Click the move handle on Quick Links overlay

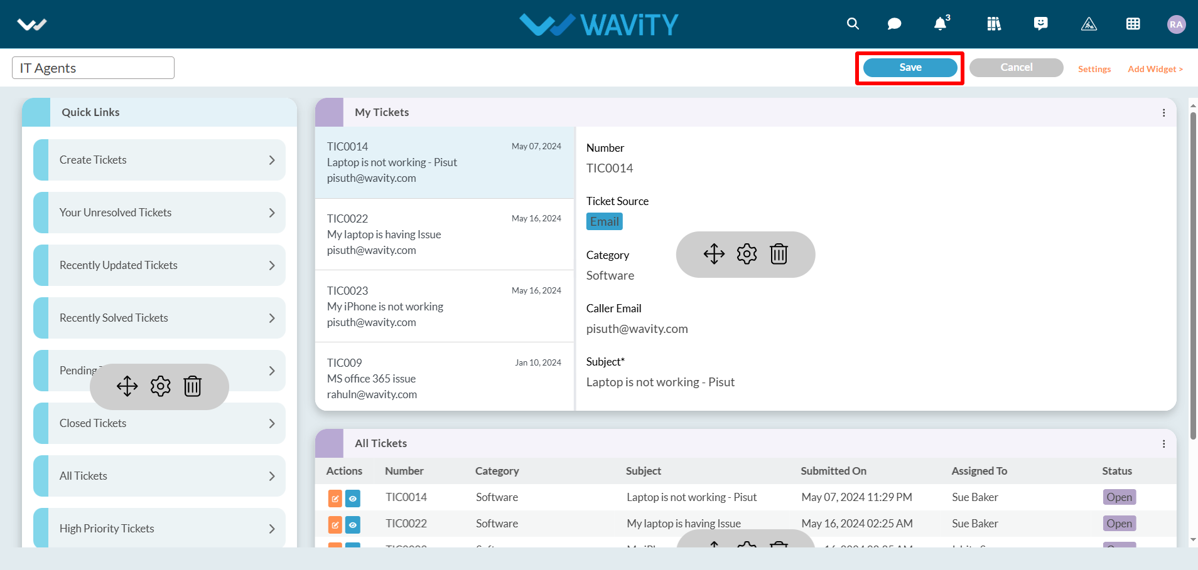click(x=127, y=386)
